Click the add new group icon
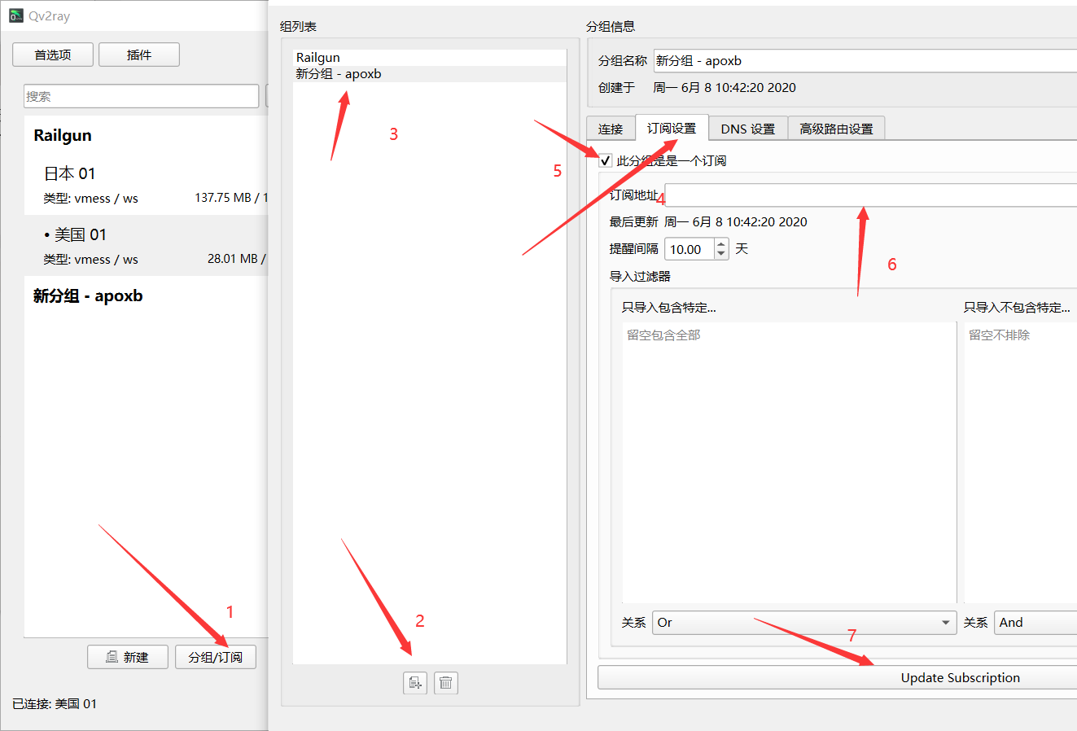The image size is (1077, 731). click(415, 682)
